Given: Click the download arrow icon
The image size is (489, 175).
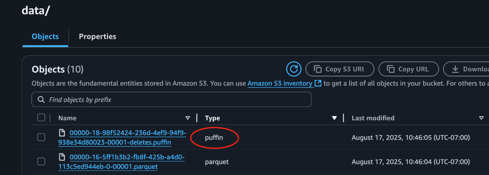Looking at the screenshot, I should [455, 69].
